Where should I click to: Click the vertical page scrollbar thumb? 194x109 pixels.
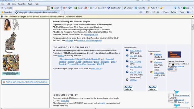(x=192, y=27)
